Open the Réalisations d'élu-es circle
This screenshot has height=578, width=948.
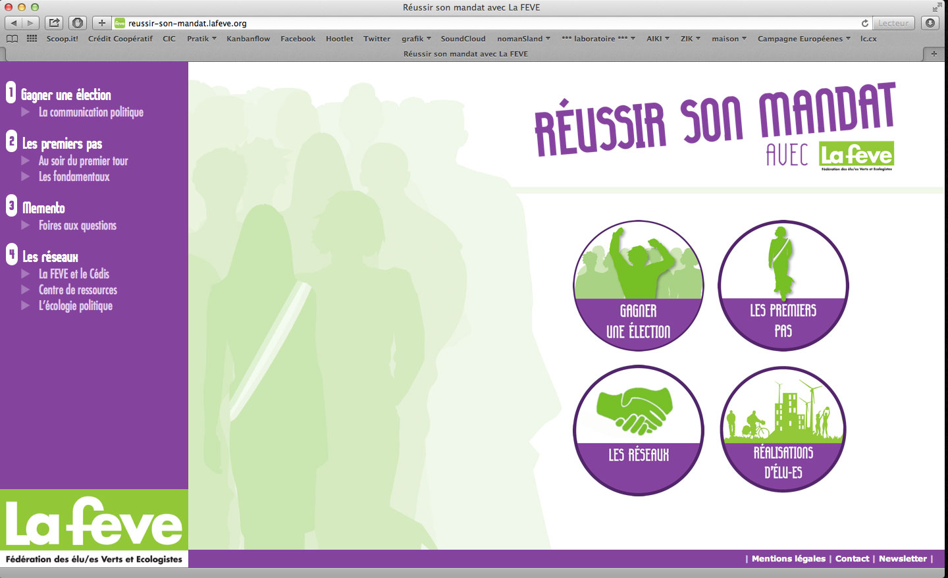tap(783, 429)
